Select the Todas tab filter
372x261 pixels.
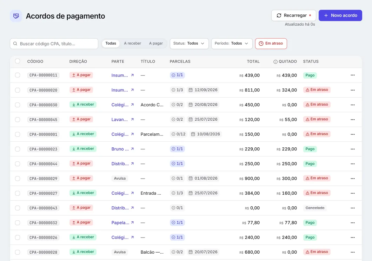[111, 43]
